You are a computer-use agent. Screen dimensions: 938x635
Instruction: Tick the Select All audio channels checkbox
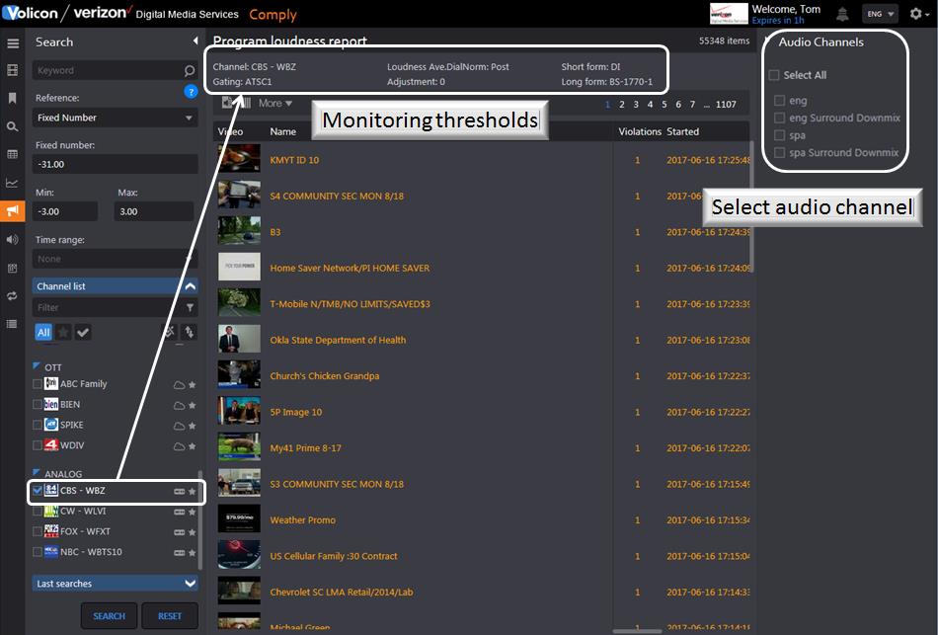click(x=774, y=75)
